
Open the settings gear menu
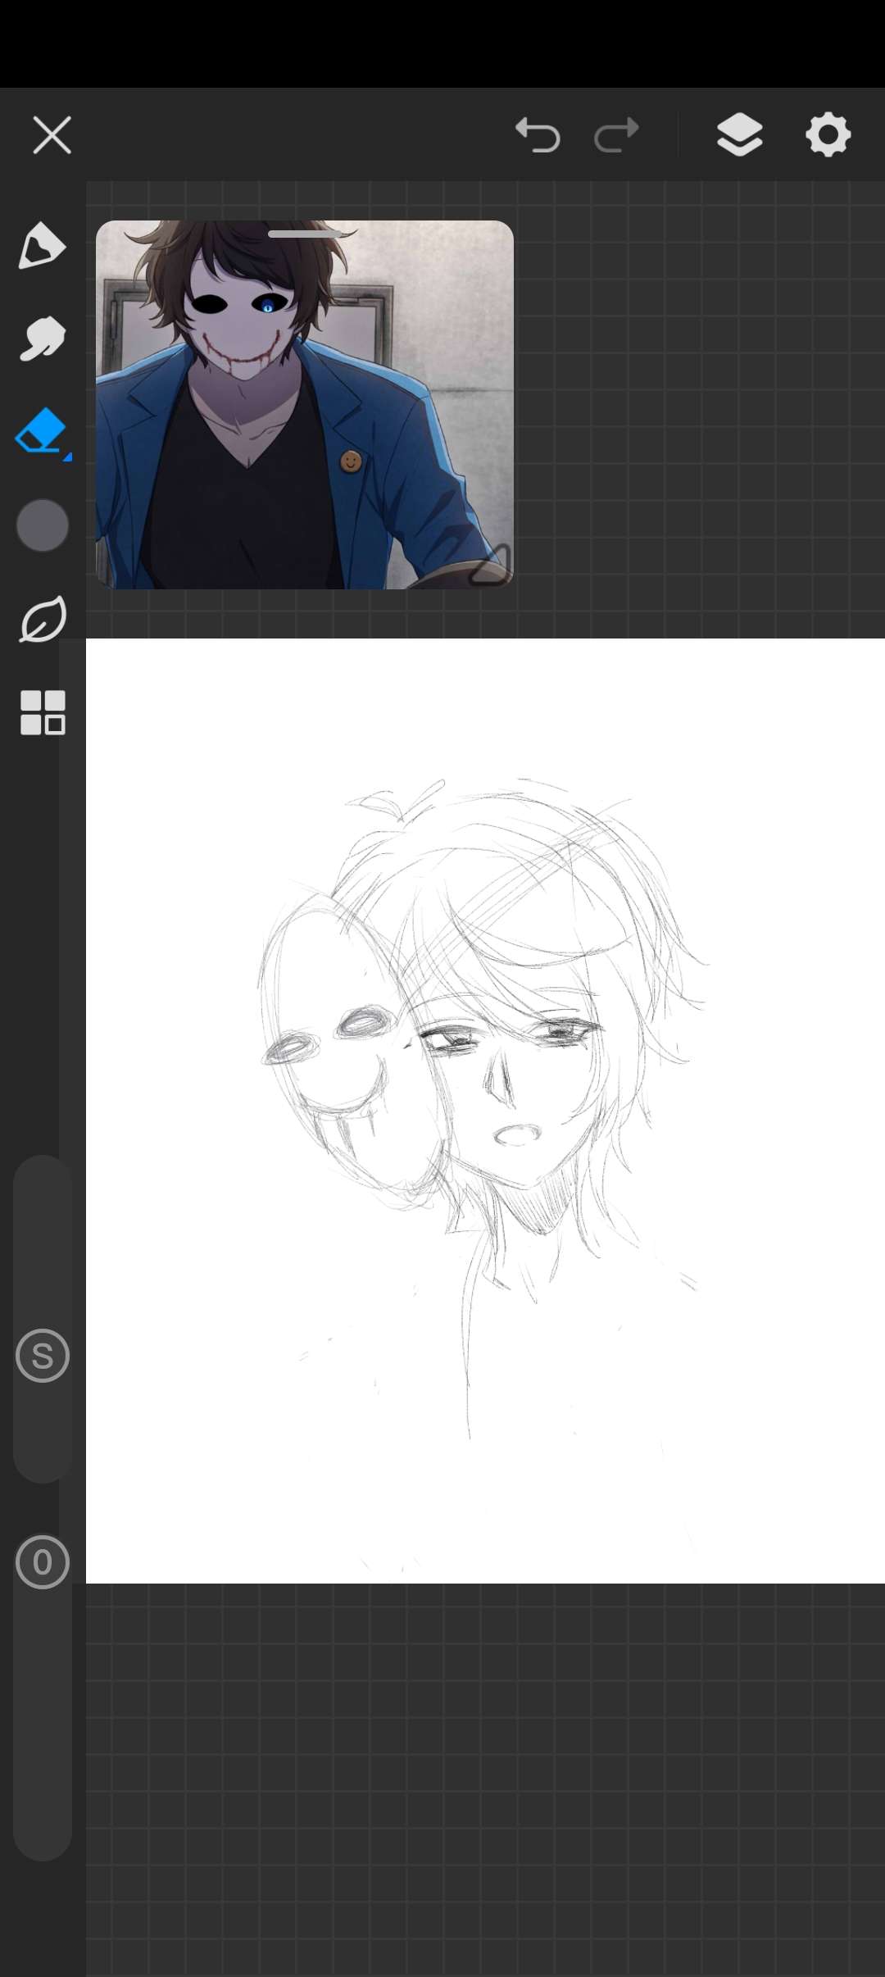(828, 134)
